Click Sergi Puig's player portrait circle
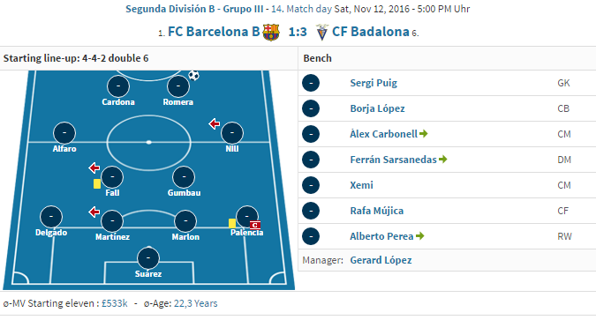The width and height of the screenshot is (596, 320). click(311, 83)
